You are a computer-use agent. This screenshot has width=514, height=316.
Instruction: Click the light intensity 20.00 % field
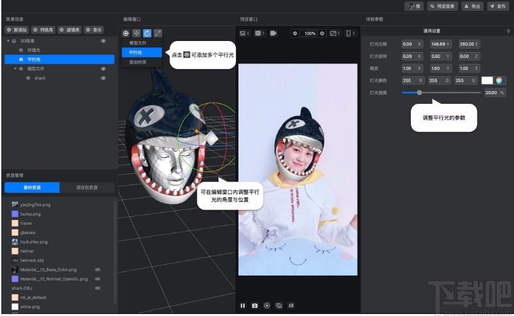click(x=494, y=93)
